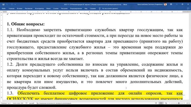Click the Undo arrow in quick access toolbar
191x107 pixels.
point(7,4)
